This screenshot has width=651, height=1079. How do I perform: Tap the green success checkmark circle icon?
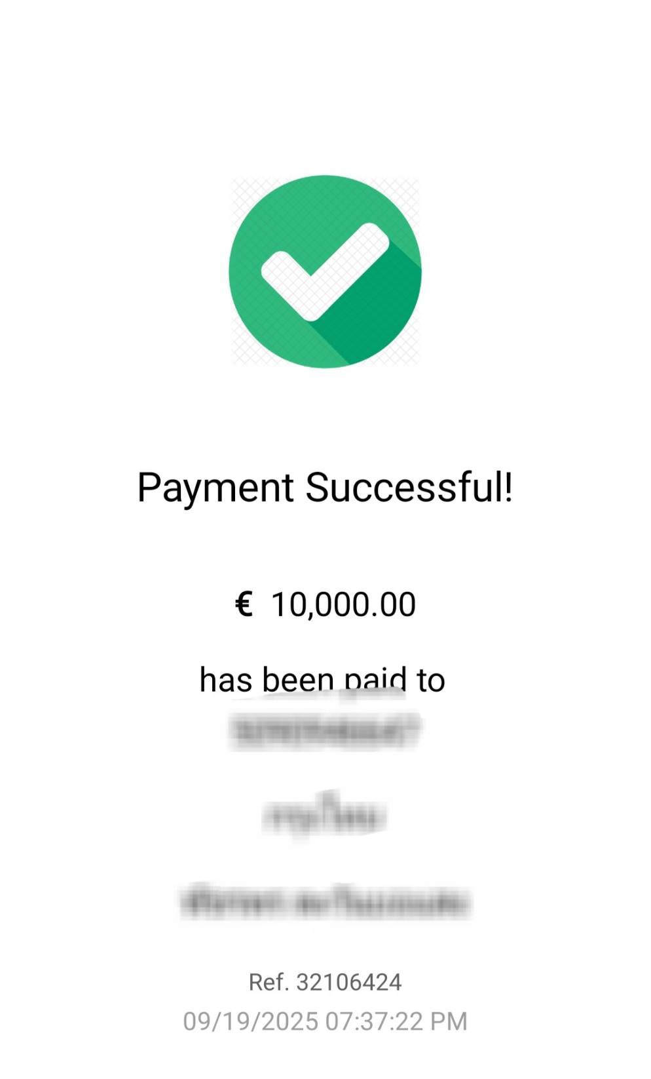[x=325, y=271]
